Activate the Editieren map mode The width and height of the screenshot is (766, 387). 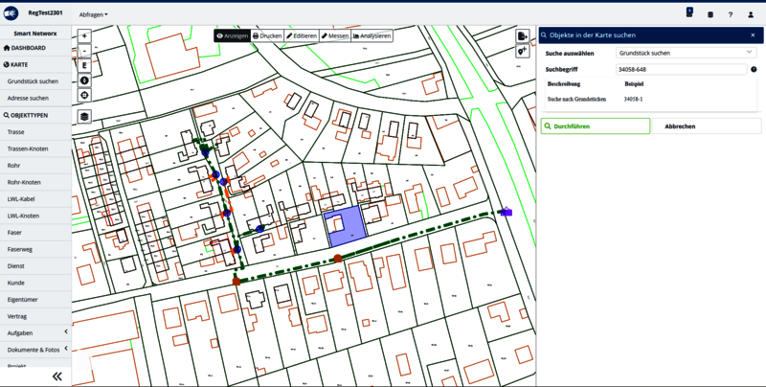tap(301, 35)
